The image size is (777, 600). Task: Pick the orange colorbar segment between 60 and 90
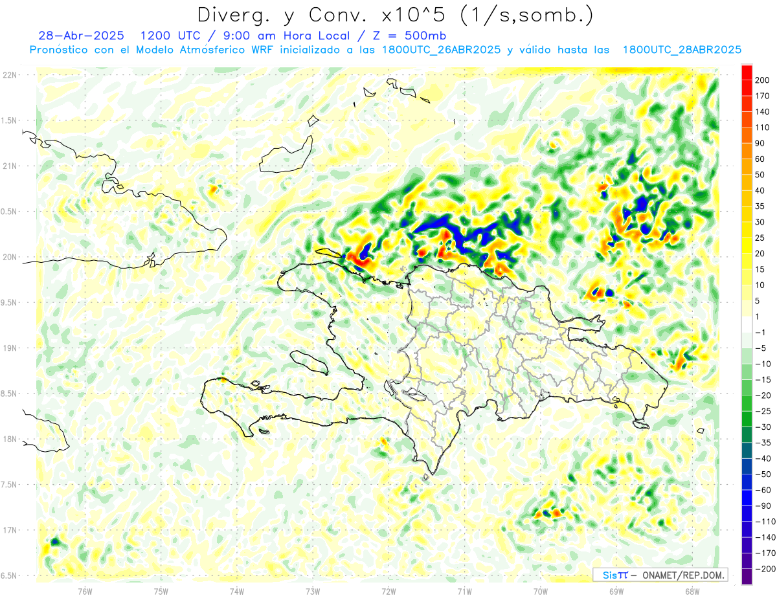[747, 151]
